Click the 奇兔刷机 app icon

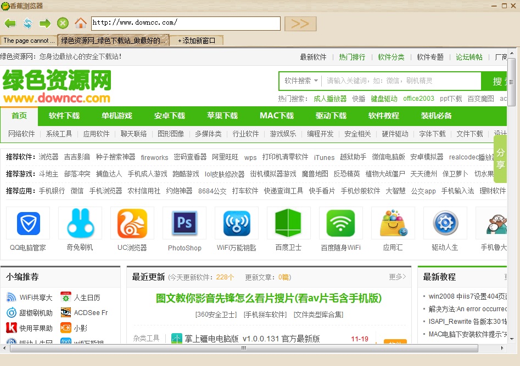pyautogui.click(x=80, y=223)
